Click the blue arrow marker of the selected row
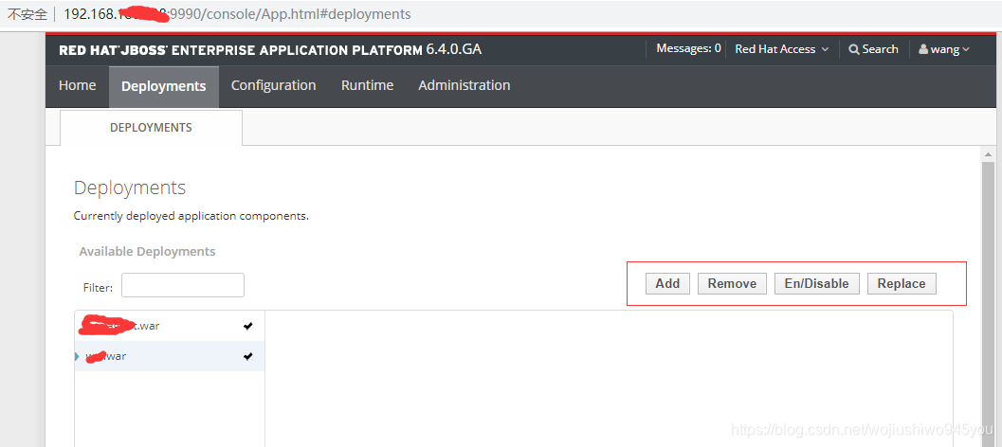1002x447 pixels. point(78,356)
